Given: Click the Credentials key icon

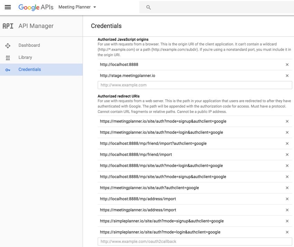Looking at the screenshot, I should [x=8, y=70].
